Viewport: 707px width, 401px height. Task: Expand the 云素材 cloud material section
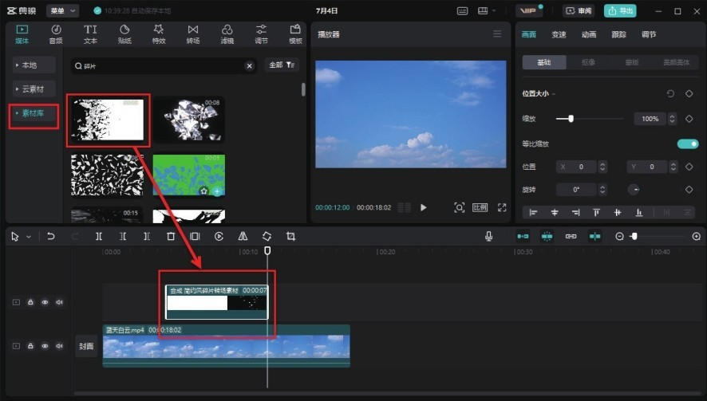(x=34, y=88)
